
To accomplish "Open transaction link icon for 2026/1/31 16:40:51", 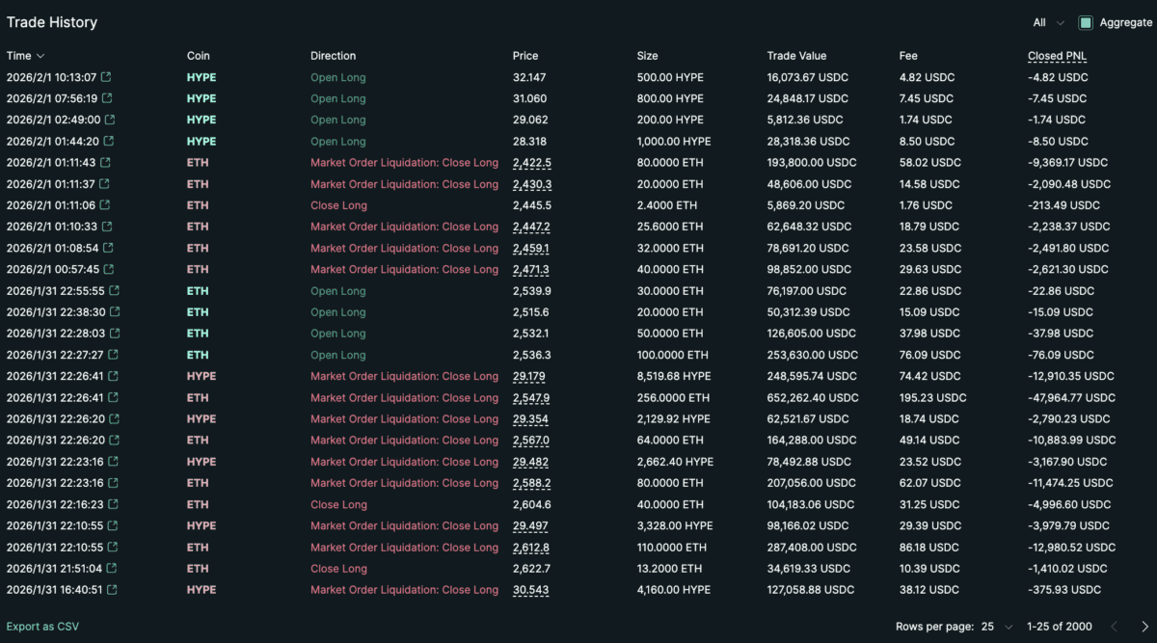I will coord(113,590).
